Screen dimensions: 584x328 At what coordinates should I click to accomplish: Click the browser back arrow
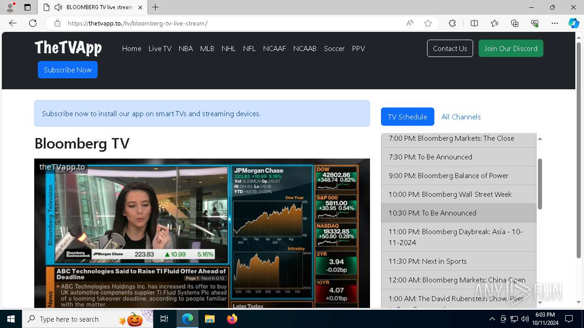tap(13, 23)
